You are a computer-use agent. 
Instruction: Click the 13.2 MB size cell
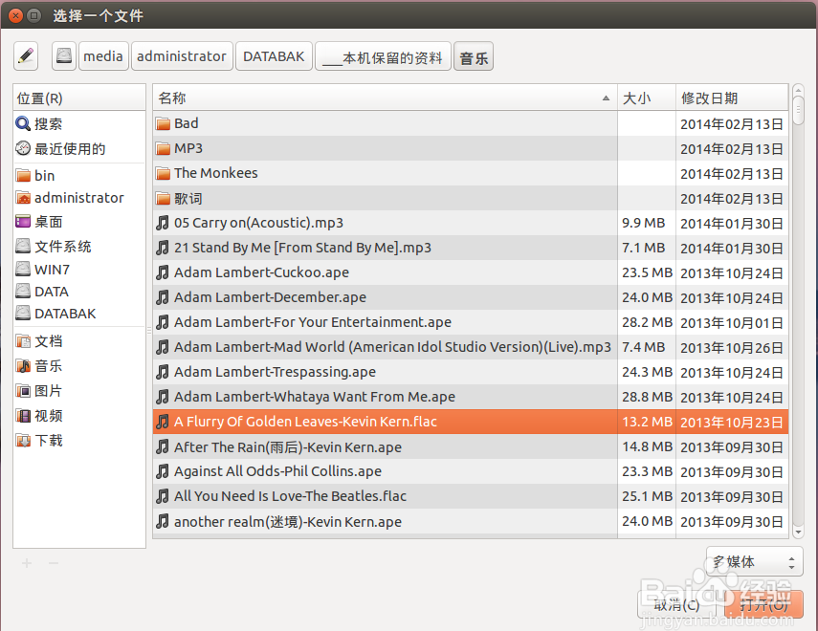pos(647,422)
